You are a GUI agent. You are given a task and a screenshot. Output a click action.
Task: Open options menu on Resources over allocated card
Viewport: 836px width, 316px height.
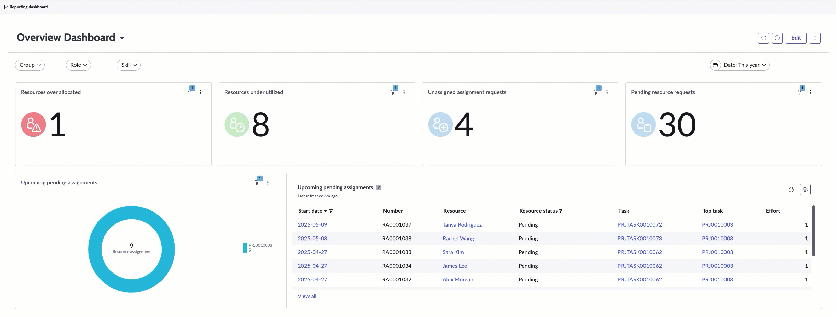[x=200, y=92]
